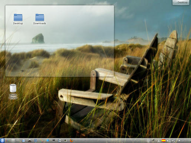Click the playing card game icon in panel

59,140
